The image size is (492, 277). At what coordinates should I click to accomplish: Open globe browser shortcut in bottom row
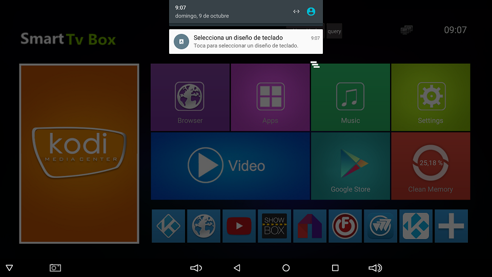point(203,226)
